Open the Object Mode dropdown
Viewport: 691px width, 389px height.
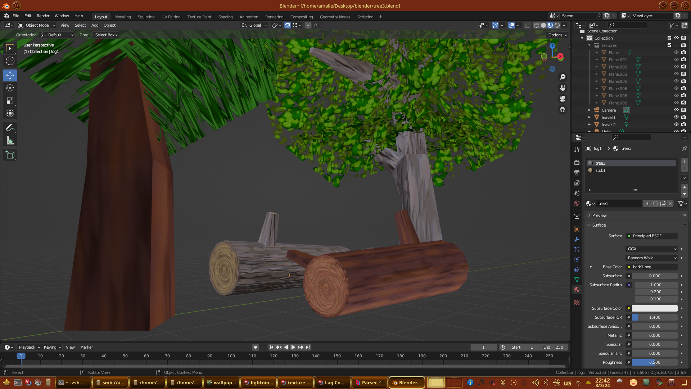pos(37,25)
